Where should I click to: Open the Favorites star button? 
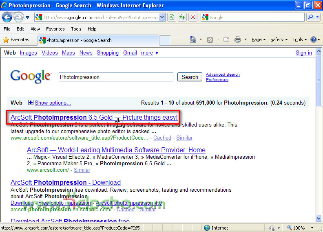(16, 39)
